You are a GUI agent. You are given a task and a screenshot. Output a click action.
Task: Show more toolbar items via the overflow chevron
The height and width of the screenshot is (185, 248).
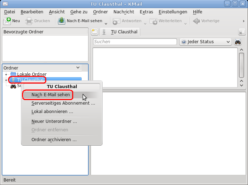click(x=243, y=21)
